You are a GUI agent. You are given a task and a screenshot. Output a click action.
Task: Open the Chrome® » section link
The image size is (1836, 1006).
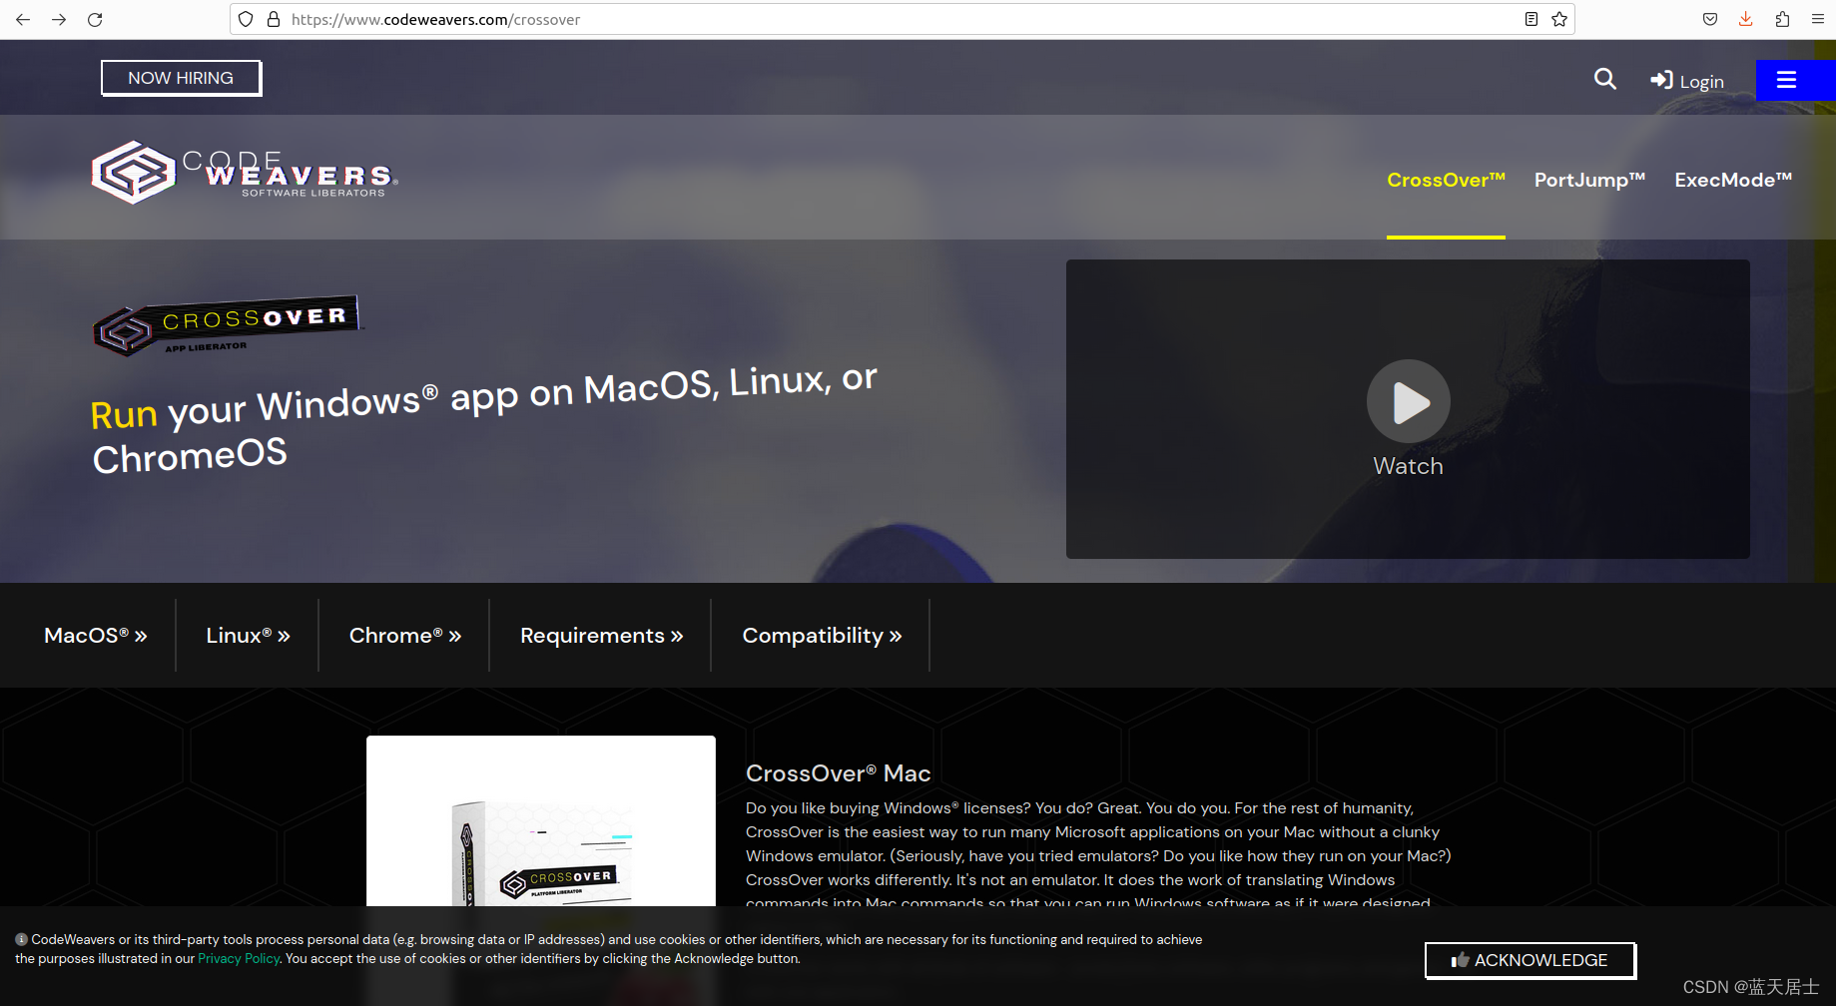[x=405, y=636]
